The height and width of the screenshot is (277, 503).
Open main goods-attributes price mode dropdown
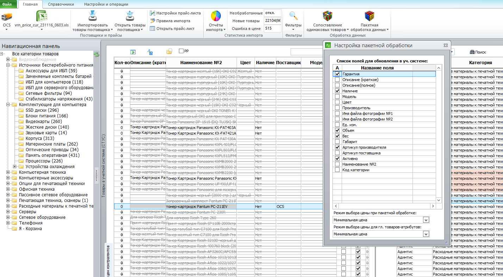click(x=426, y=234)
